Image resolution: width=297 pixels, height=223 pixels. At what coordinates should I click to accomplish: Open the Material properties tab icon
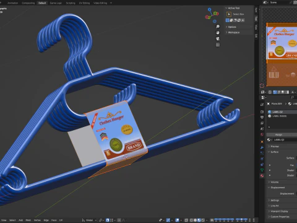[x=262, y=176]
